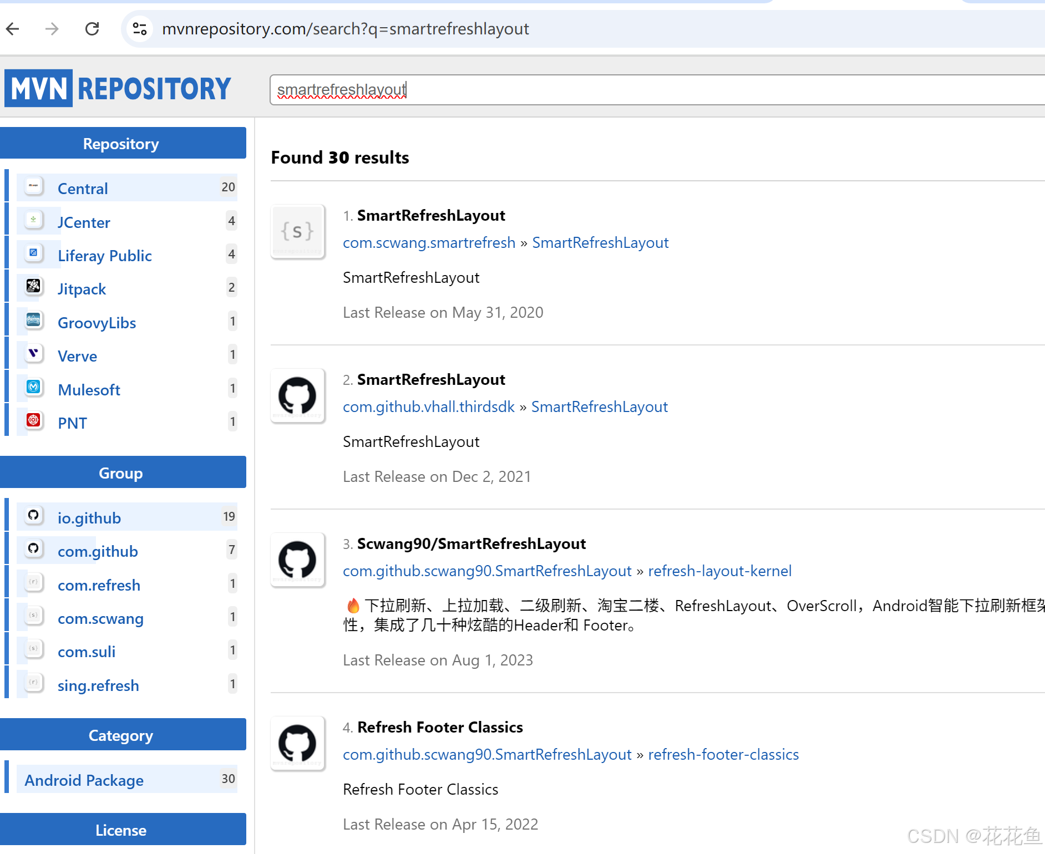The width and height of the screenshot is (1045, 854).
Task: Click the com.scwang group icon
Action: point(34,616)
